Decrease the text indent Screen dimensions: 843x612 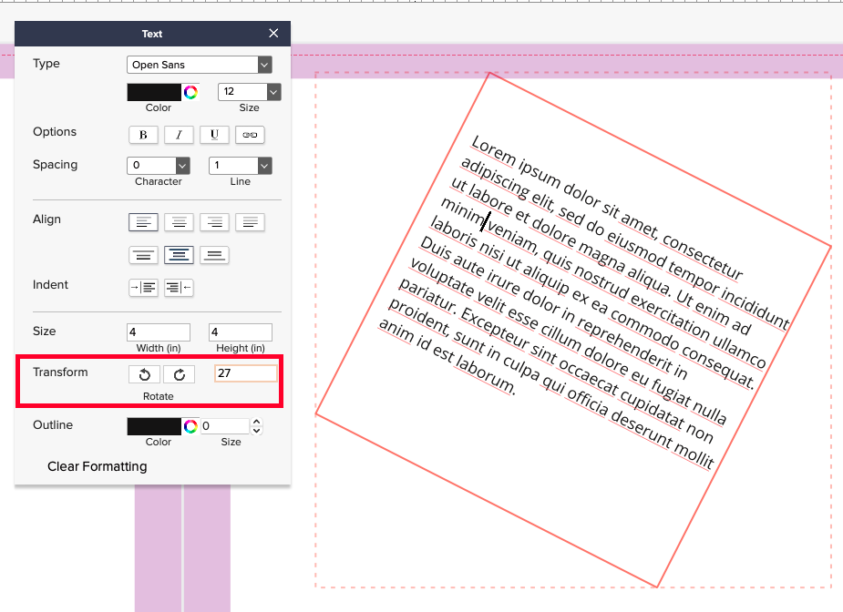[178, 287]
